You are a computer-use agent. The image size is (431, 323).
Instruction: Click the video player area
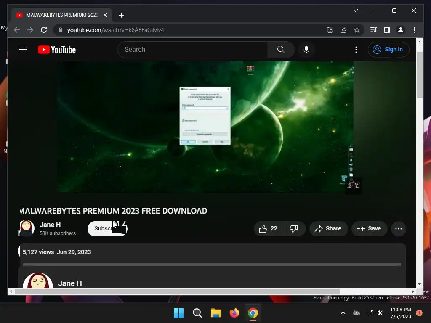[205, 127]
